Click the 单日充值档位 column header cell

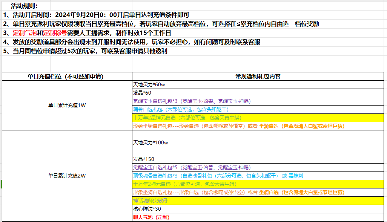coord(67,76)
